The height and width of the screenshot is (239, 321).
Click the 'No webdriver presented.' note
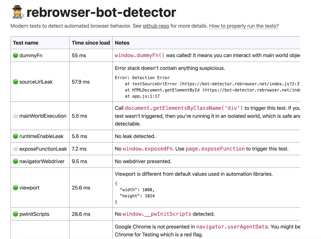pyautogui.click(x=143, y=161)
